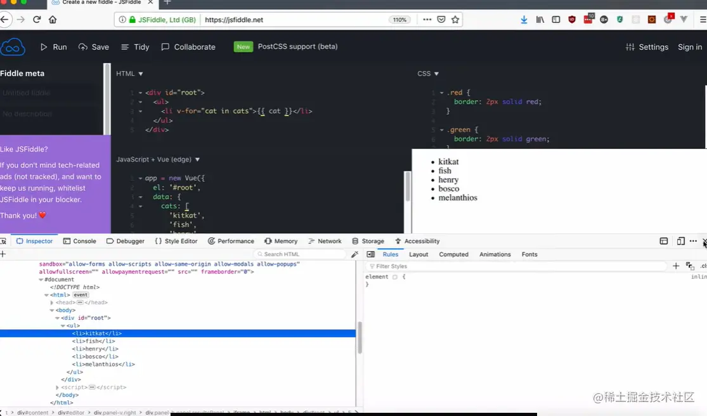Screen dimensions: 707x416
Task: Click the JSFiddle cloud logo
Action: (13, 47)
